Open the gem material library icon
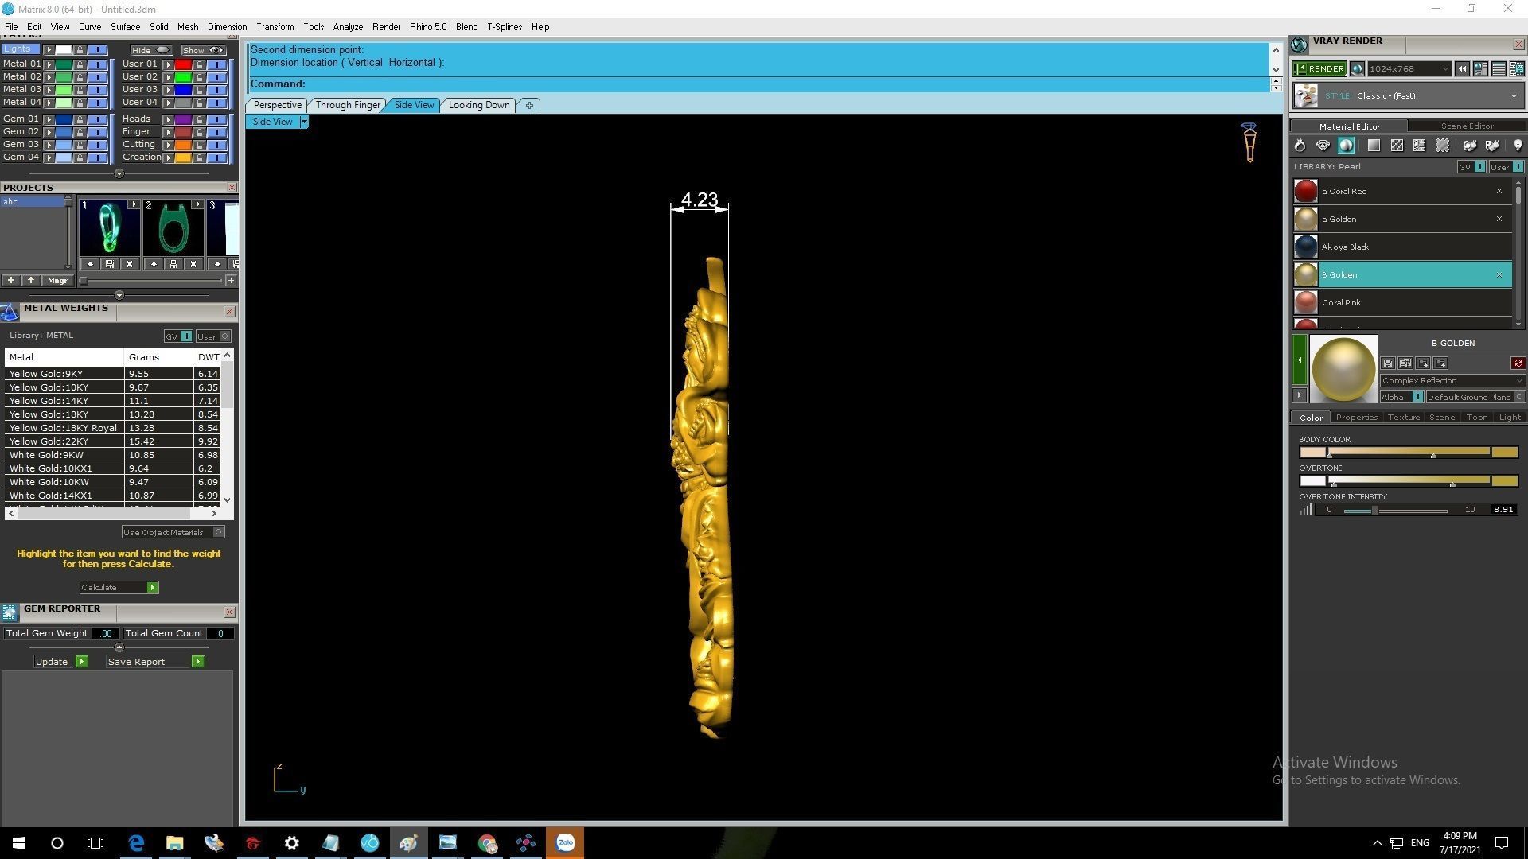This screenshot has width=1528, height=859. tap(1323, 146)
